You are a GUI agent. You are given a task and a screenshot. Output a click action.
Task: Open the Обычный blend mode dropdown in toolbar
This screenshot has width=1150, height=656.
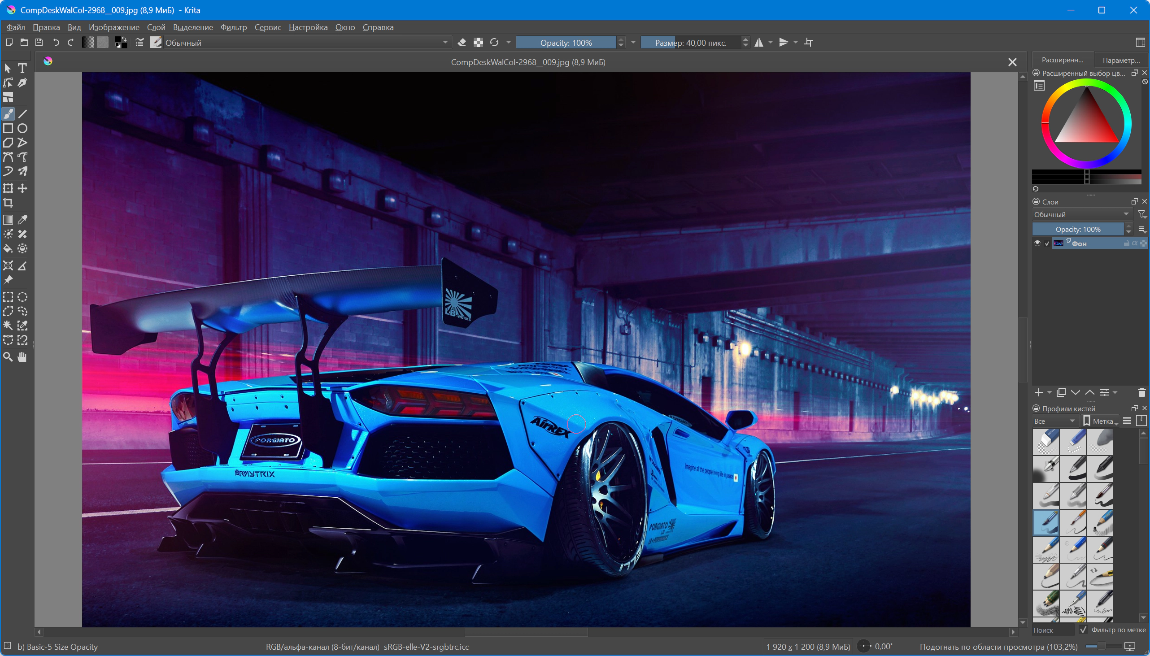tap(306, 42)
